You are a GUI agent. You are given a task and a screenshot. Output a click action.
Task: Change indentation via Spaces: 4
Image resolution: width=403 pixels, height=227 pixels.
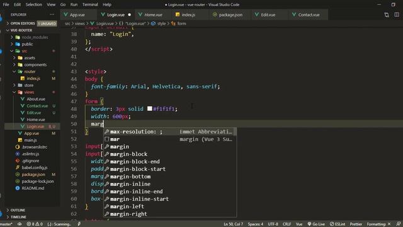point(256,224)
